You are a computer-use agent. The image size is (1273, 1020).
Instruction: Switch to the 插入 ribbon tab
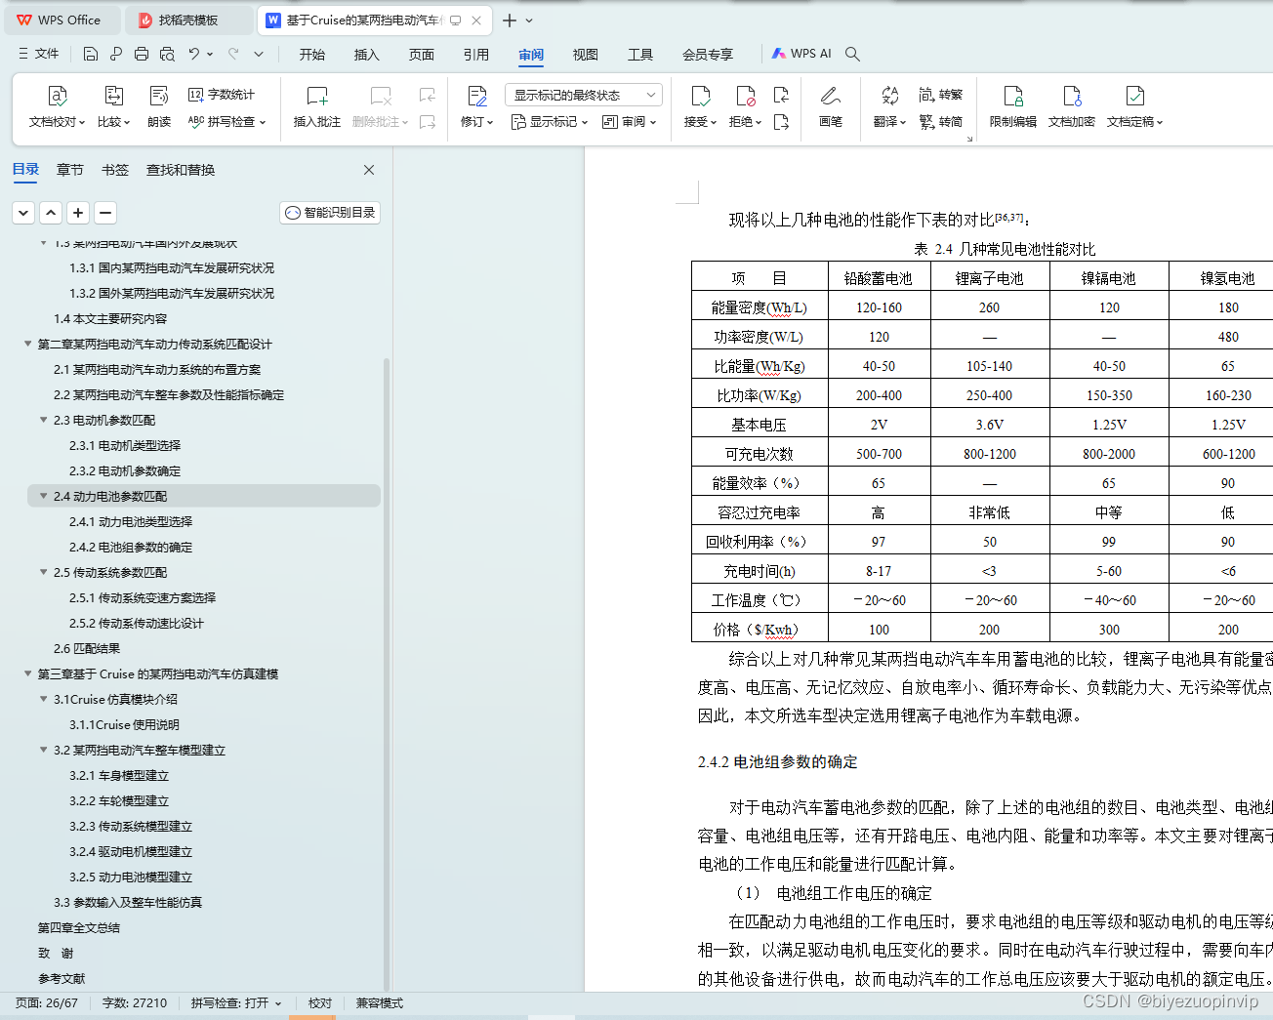click(x=367, y=55)
